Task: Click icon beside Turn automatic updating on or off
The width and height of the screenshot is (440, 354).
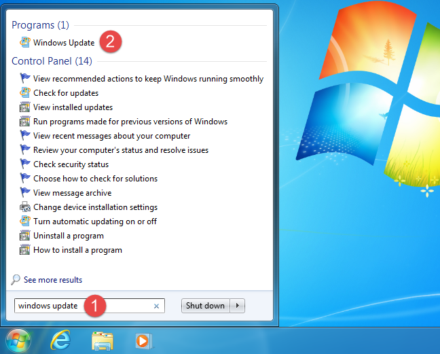Action: [x=25, y=222]
